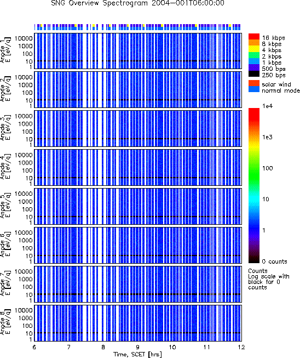
Task: Click the 'Anode 8 E [eV/q]' axis label
Action: coord(5,322)
